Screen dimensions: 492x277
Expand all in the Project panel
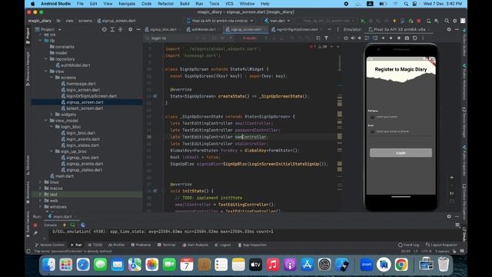click(112, 29)
